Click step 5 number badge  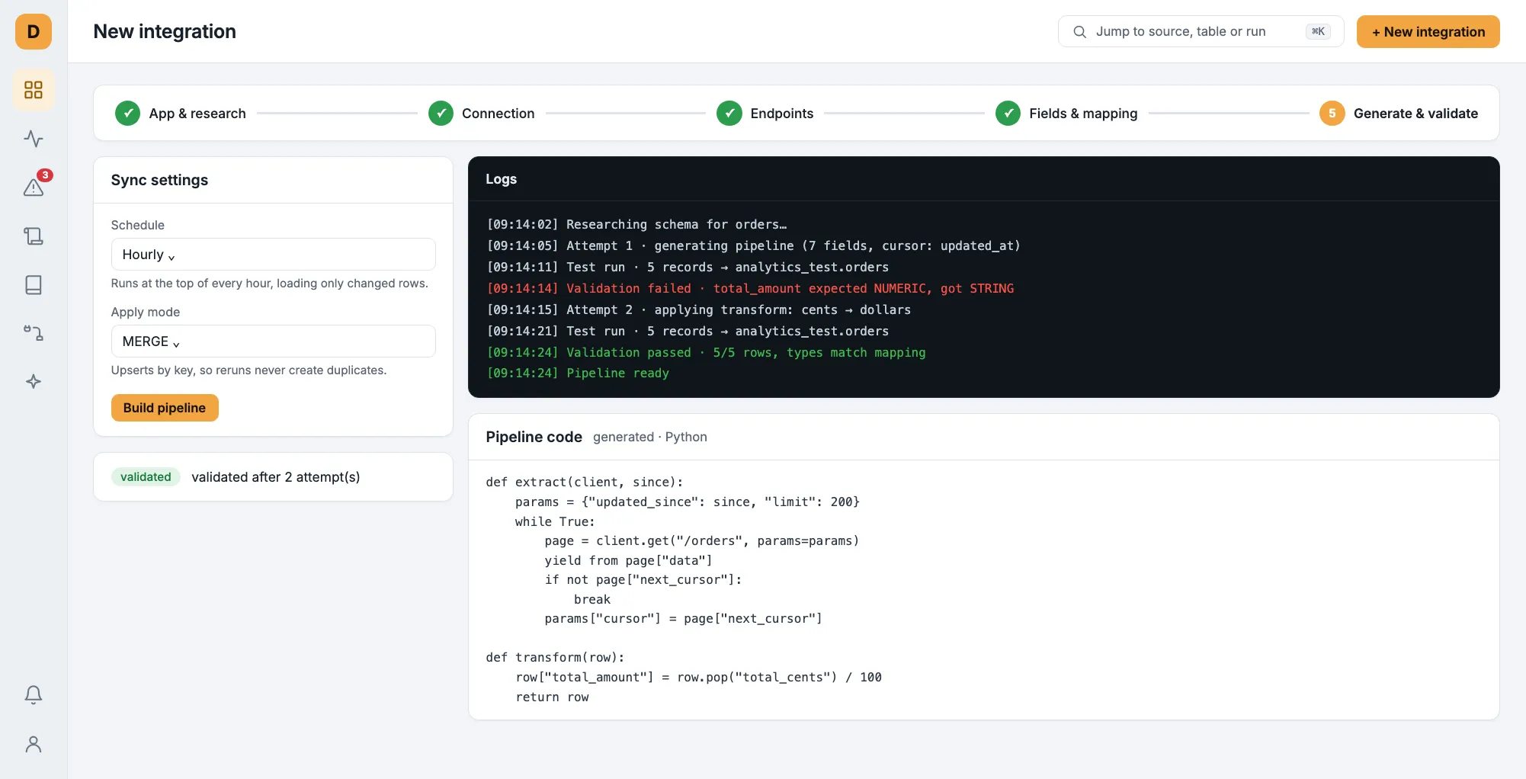pyautogui.click(x=1332, y=113)
